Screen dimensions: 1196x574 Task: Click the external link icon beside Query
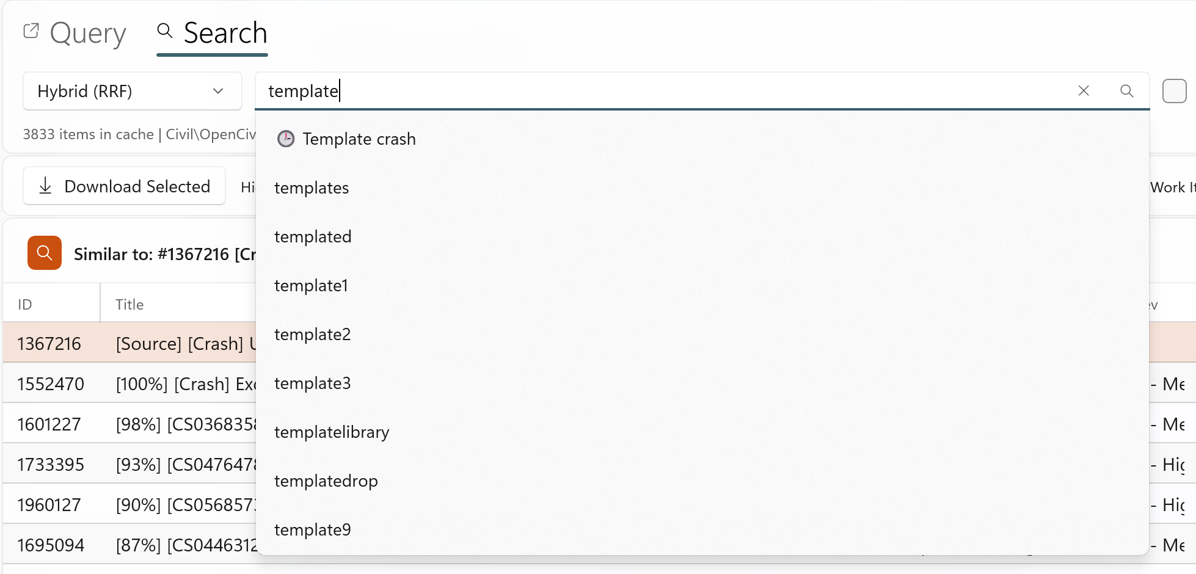point(31,31)
